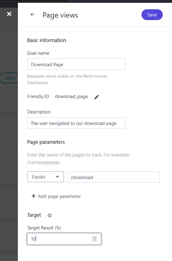Select the /download page path field
Screen dimensions: 172x261
[x=113, y=177]
